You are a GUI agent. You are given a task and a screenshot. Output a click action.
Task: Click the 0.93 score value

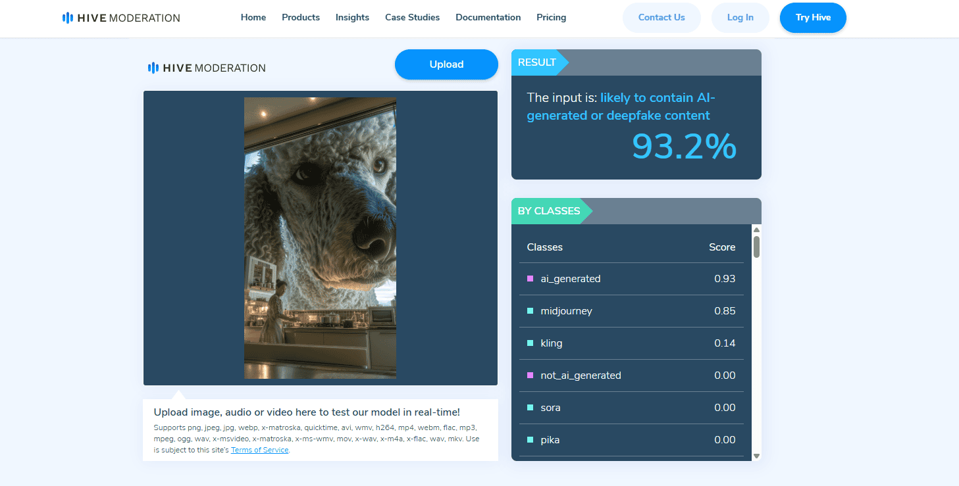pyautogui.click(x=725, y=279)
